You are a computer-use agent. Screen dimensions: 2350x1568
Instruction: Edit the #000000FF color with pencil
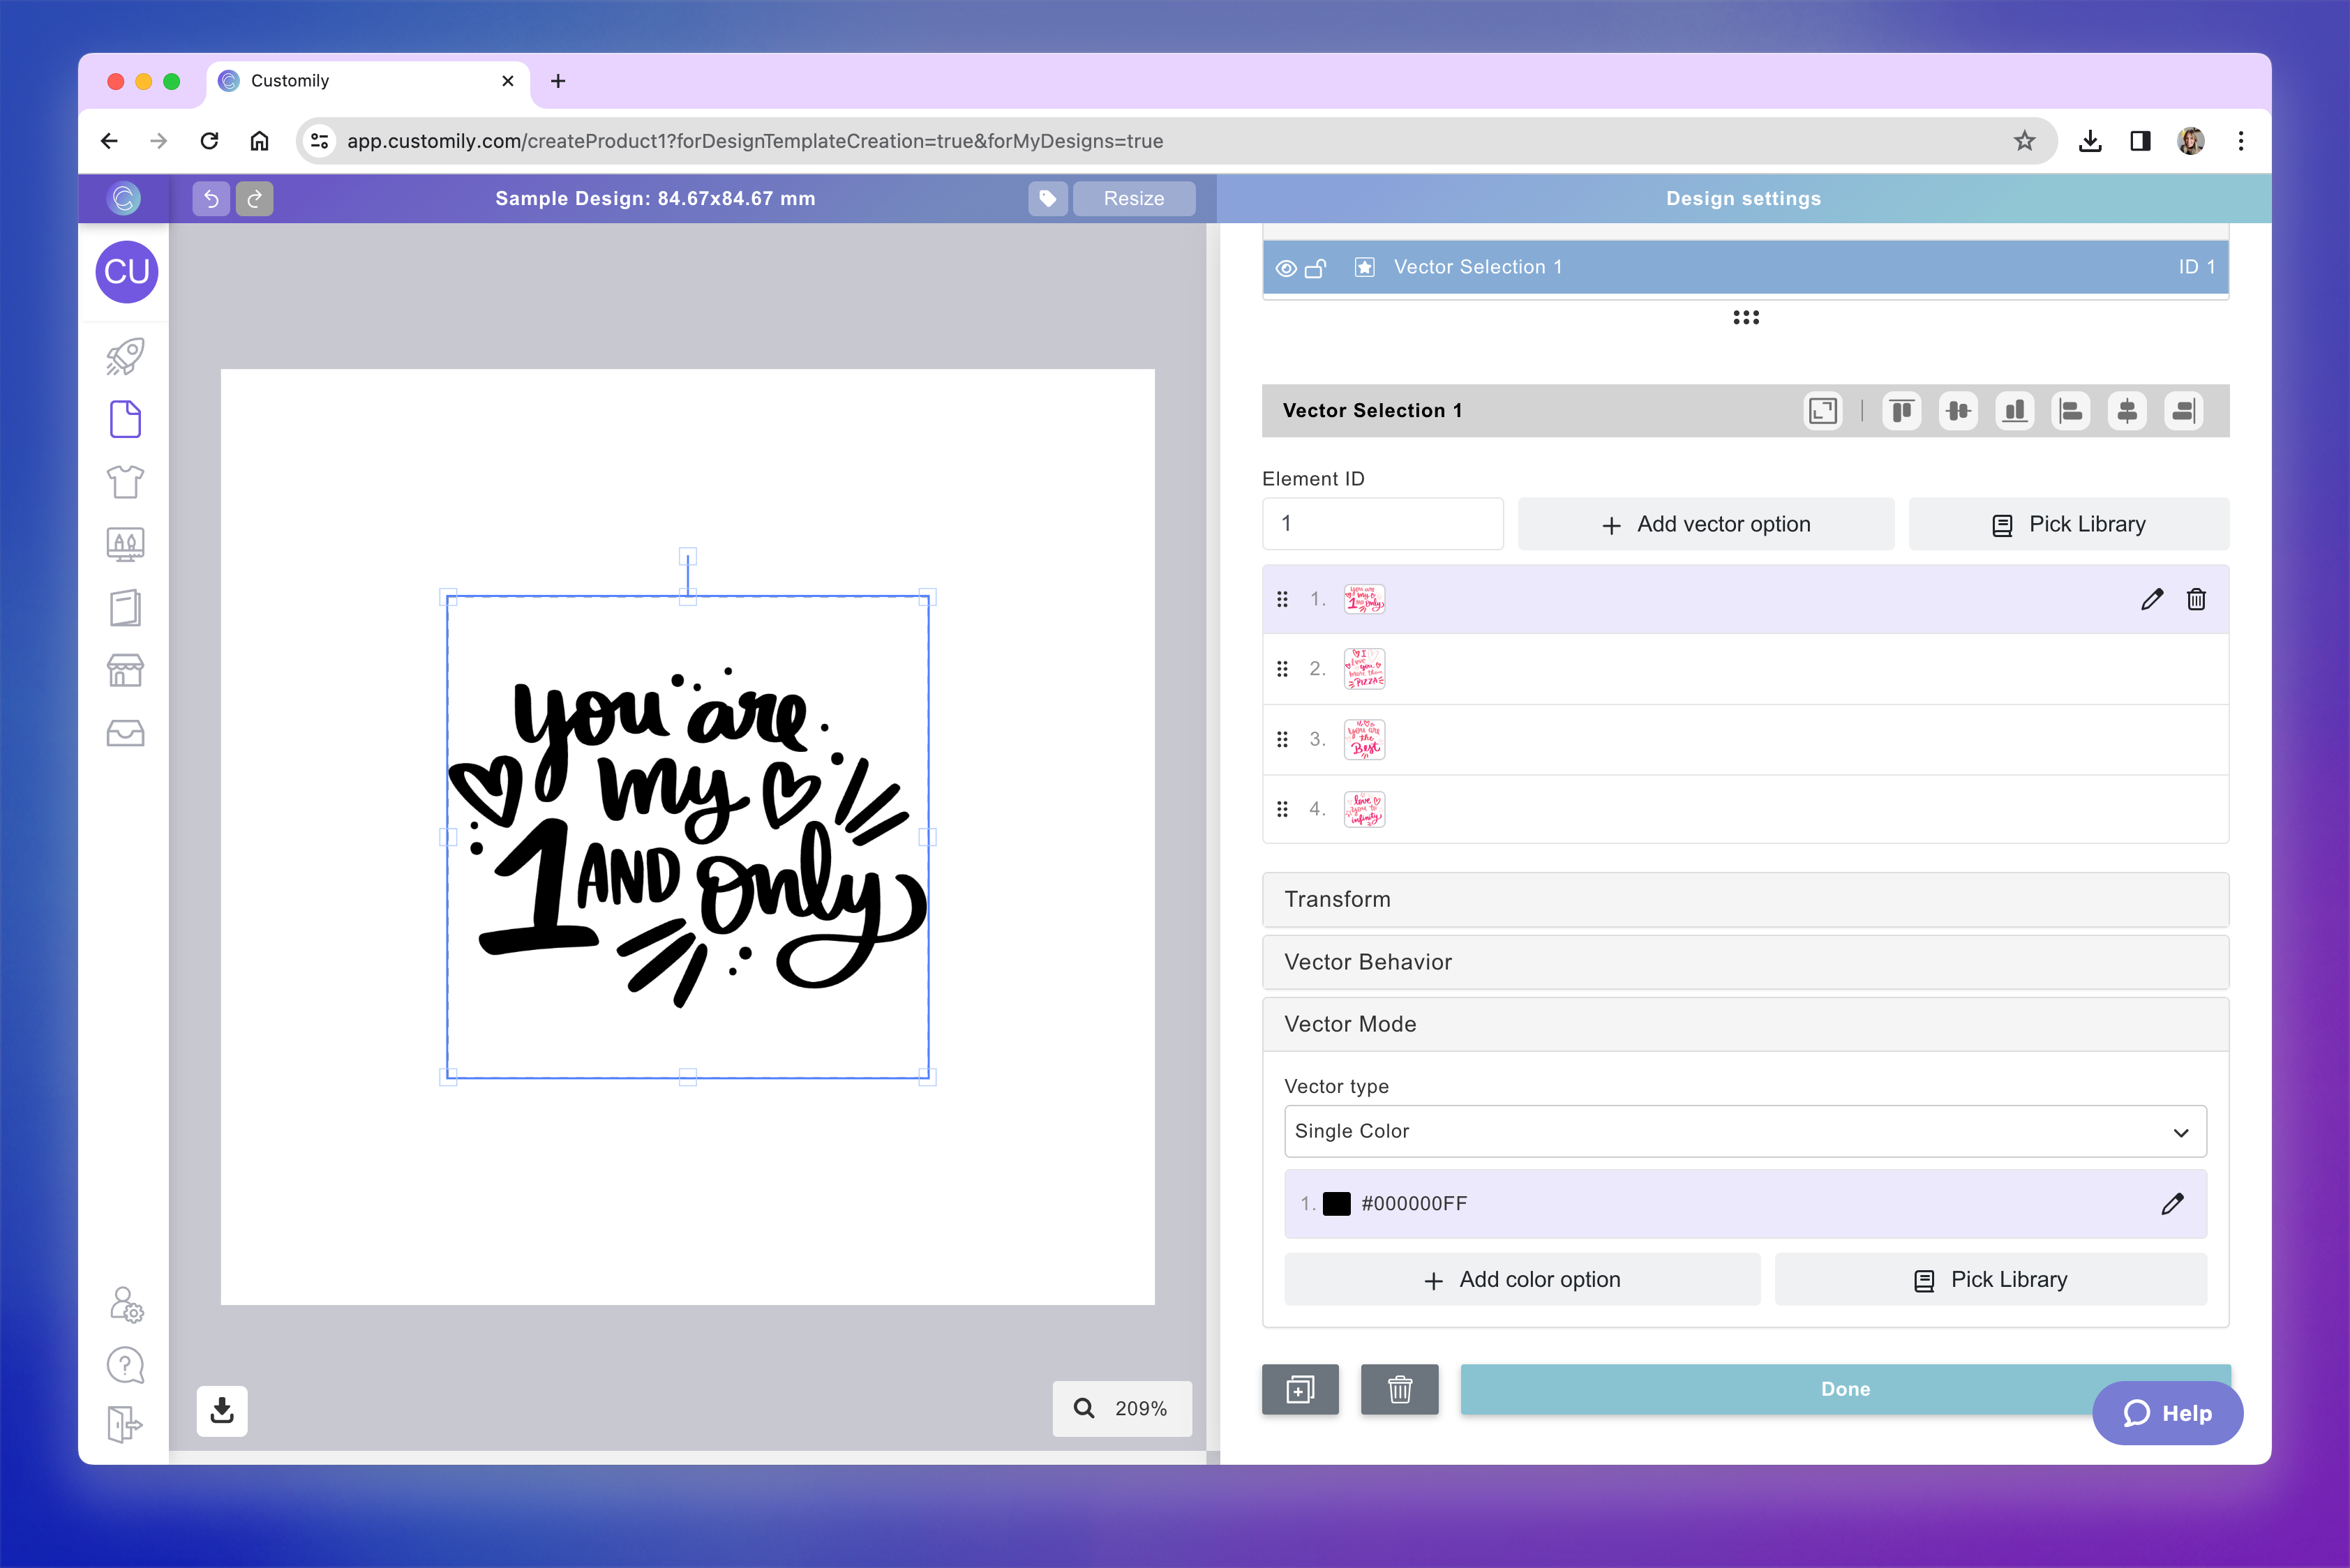click(x=2172, y=1204)
